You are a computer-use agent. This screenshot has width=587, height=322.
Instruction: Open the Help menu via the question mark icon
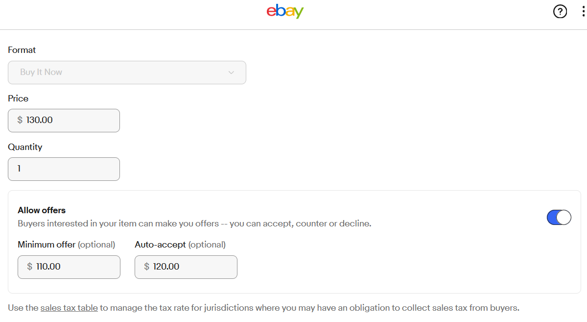pyautogui.click(x=560, y=11)
